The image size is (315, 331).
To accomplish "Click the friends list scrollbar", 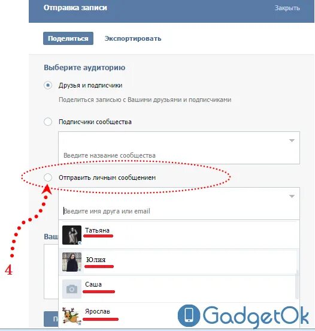I will [x=297, y=284].
